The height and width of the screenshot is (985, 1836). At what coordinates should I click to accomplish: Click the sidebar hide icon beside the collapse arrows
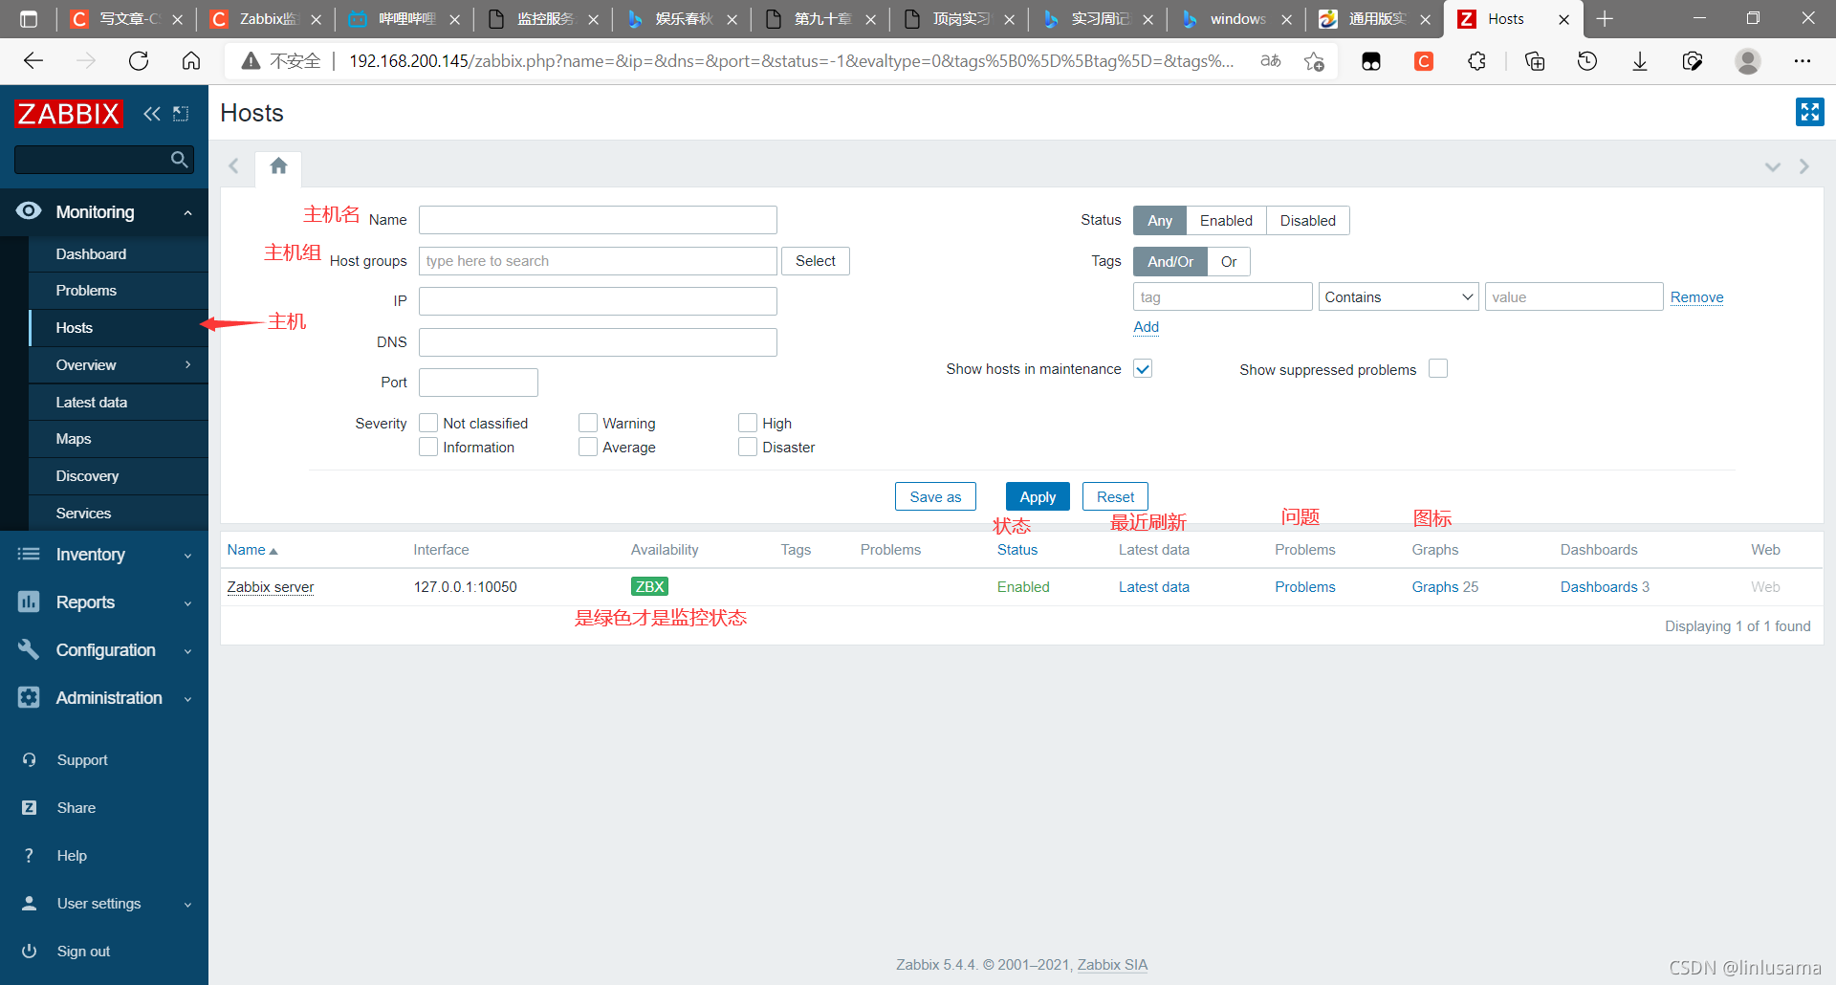coord(181,114)
